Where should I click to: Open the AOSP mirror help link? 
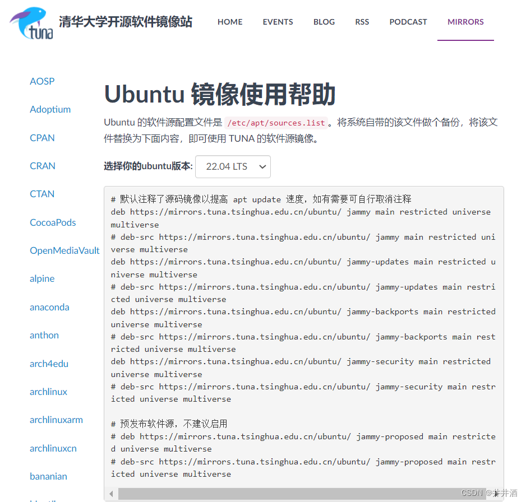[42, 81]
